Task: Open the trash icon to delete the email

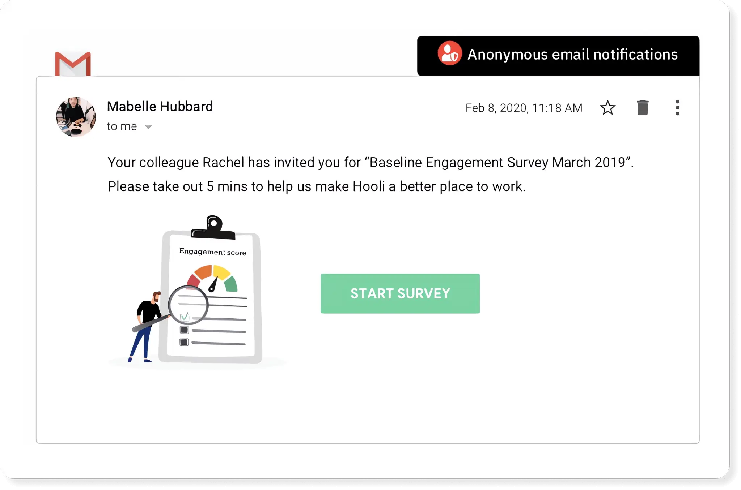Action: point(643,108)
